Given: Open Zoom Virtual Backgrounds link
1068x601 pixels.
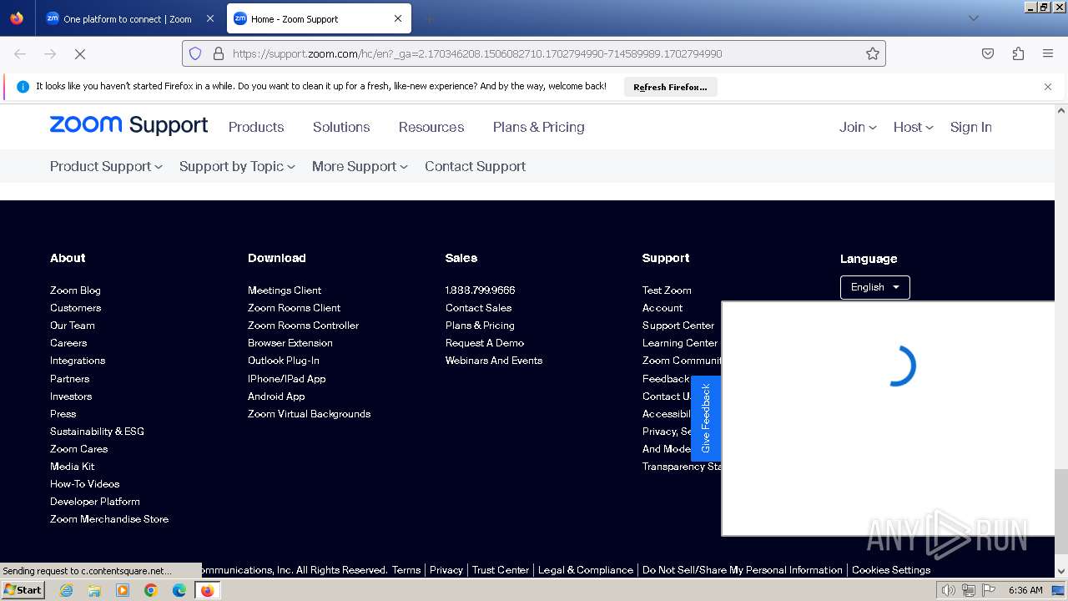Looking at the screenshot, I should [x=309, y=414].
